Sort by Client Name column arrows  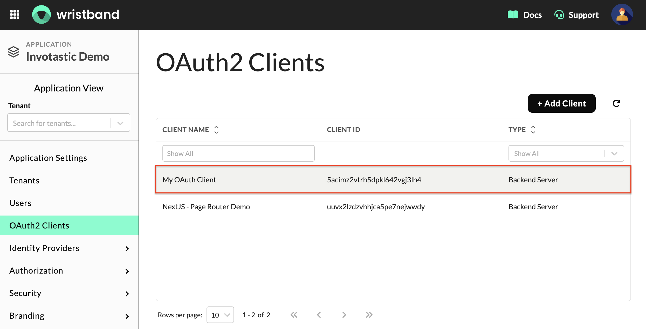216,130
